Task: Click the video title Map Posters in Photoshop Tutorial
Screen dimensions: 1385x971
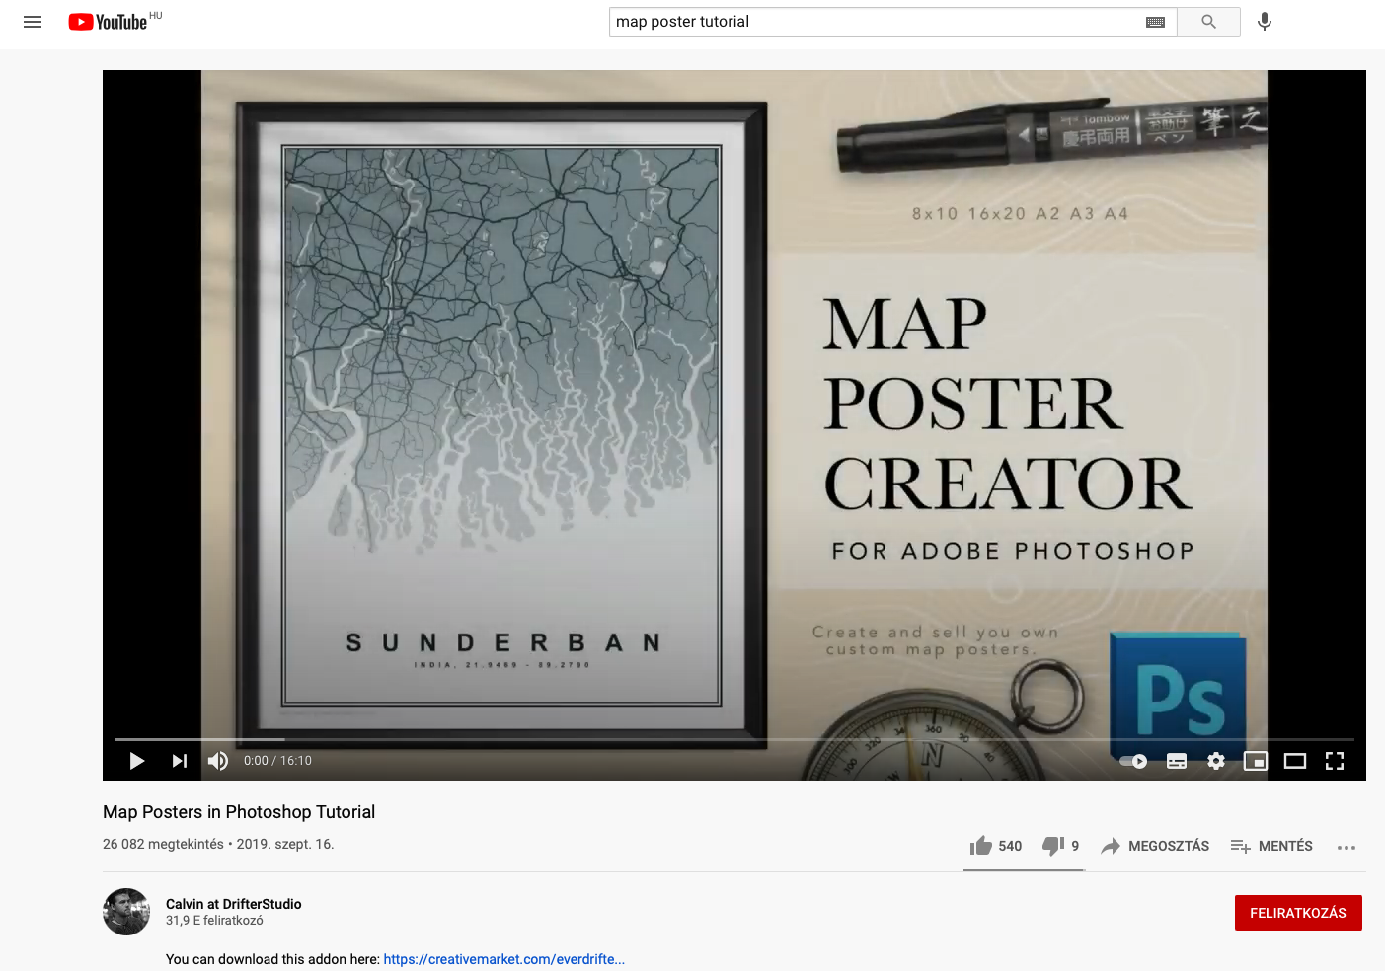Action: pos(239,812)
